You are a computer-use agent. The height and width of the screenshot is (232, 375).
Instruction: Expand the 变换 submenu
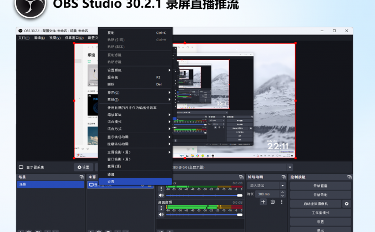[x=135, y=99]
